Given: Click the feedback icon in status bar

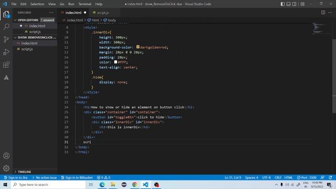Looking at the screenshot, I should pos(322,177).
